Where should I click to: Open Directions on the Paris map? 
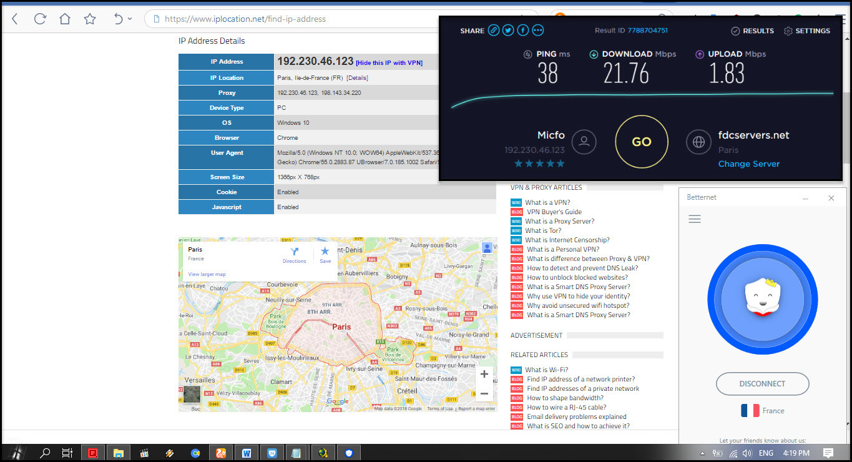(295, 255)
